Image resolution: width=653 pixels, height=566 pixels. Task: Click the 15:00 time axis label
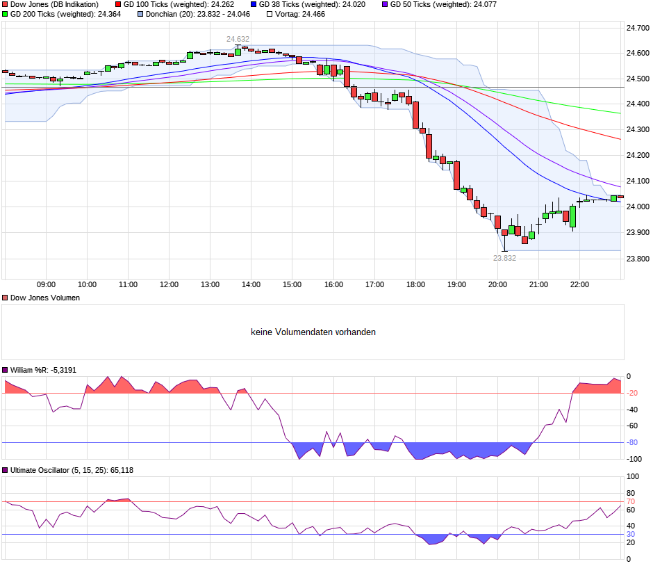pos(292,284)
